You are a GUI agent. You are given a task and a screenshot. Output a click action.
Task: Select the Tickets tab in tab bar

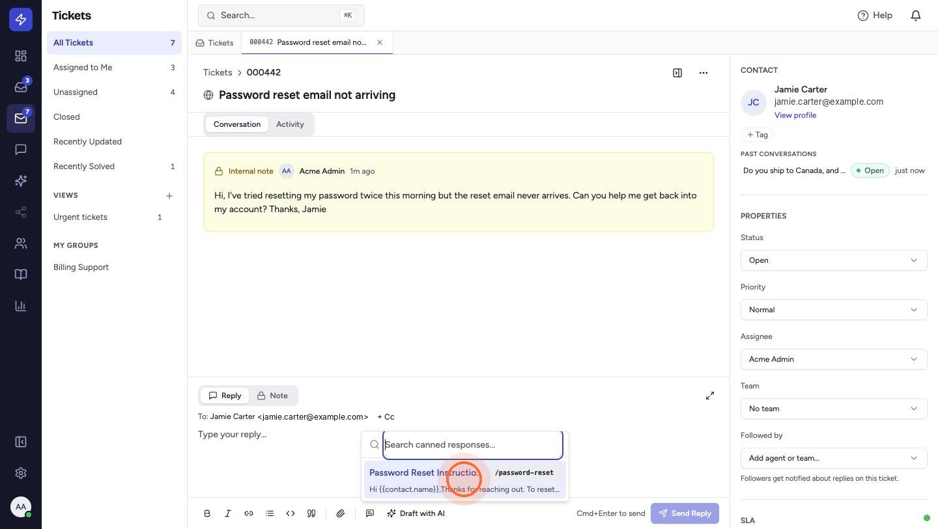[x=214, y=43]
